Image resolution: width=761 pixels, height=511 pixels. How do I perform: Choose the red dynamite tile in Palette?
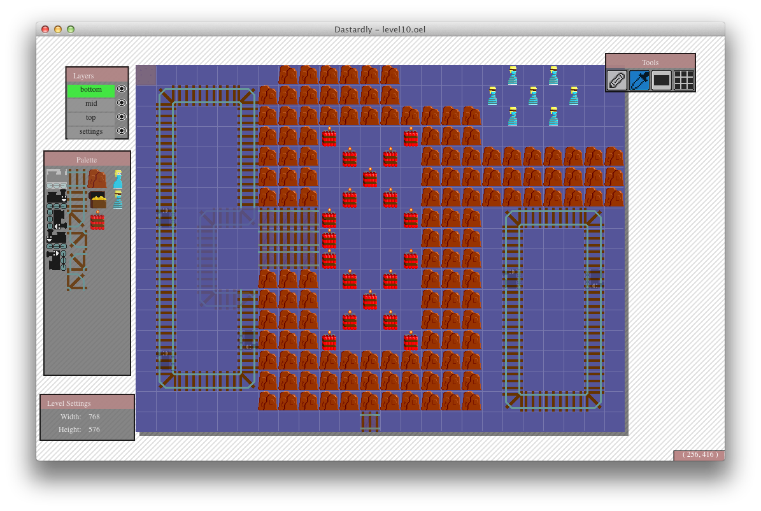click(x=97, y=220)
